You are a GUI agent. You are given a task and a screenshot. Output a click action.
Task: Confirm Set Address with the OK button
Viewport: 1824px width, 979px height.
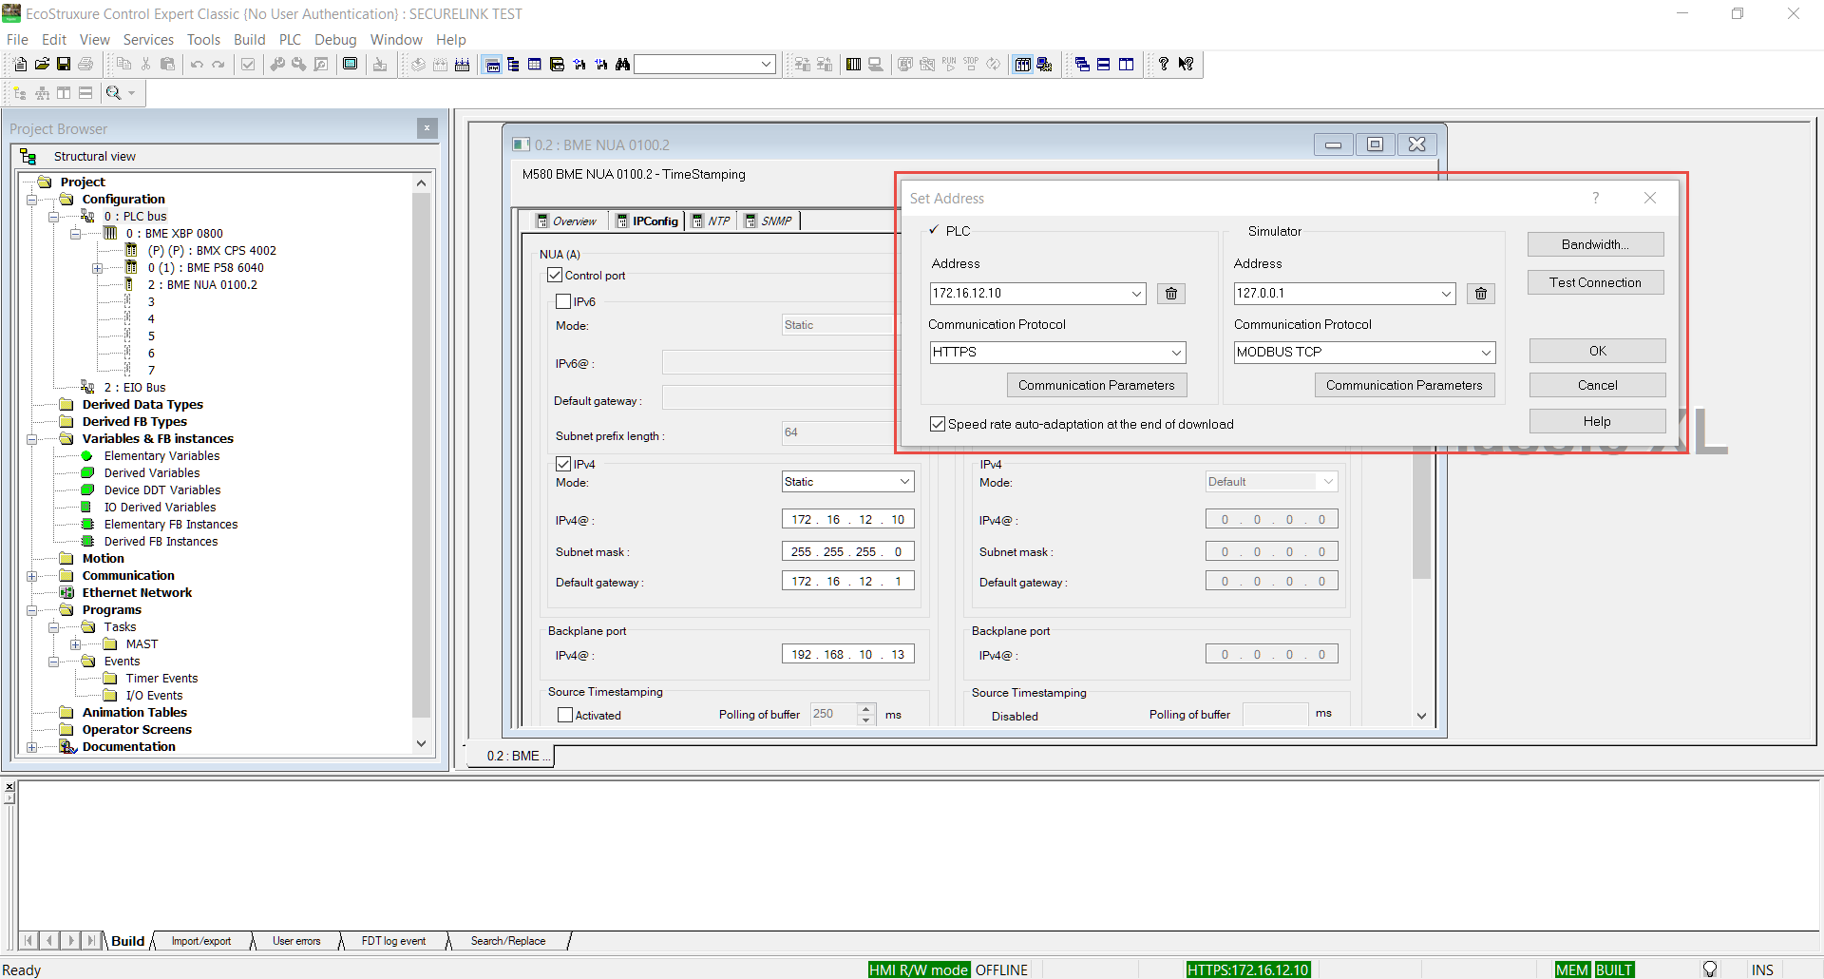1597,352
